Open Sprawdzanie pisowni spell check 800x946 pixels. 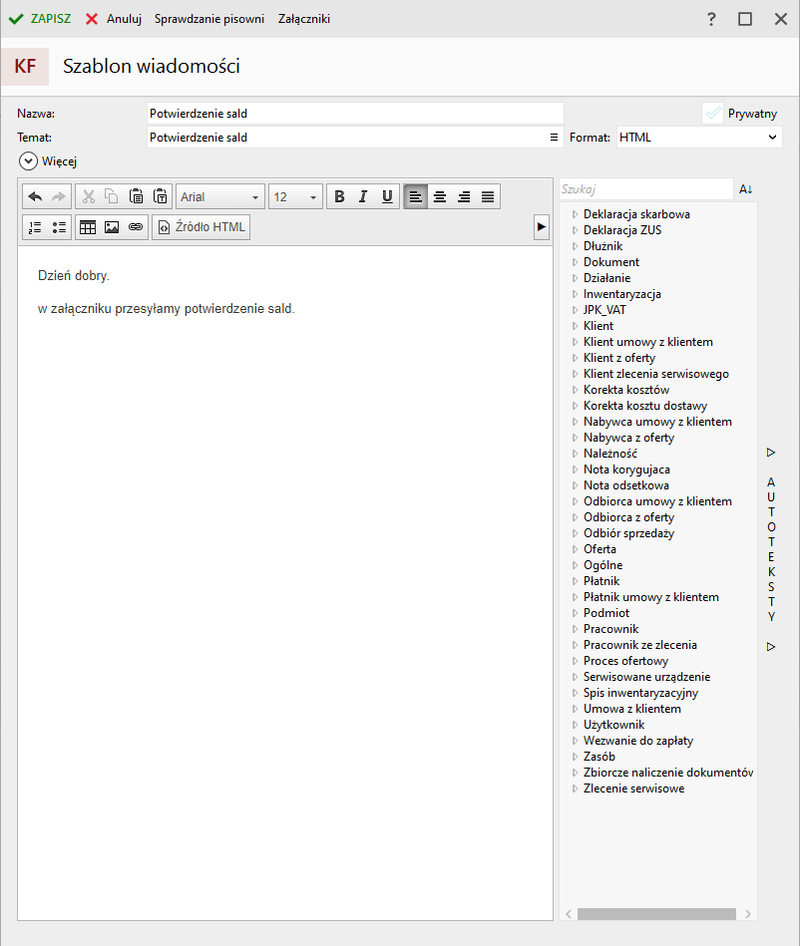click(x=209, y=19)
